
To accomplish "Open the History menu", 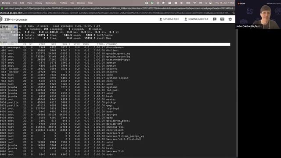I will point(39,3).
